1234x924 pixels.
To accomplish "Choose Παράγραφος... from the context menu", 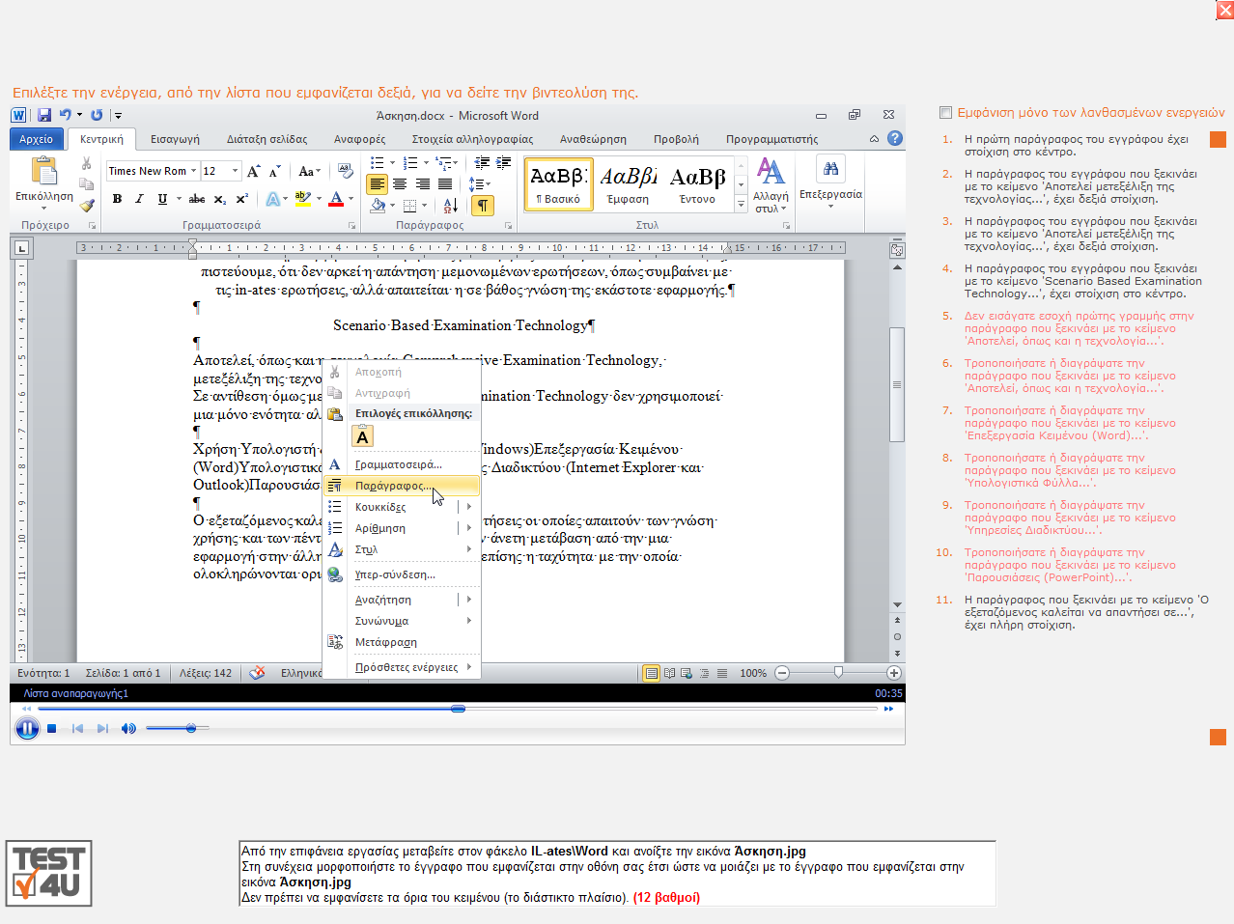I will (x=402, y=486).
